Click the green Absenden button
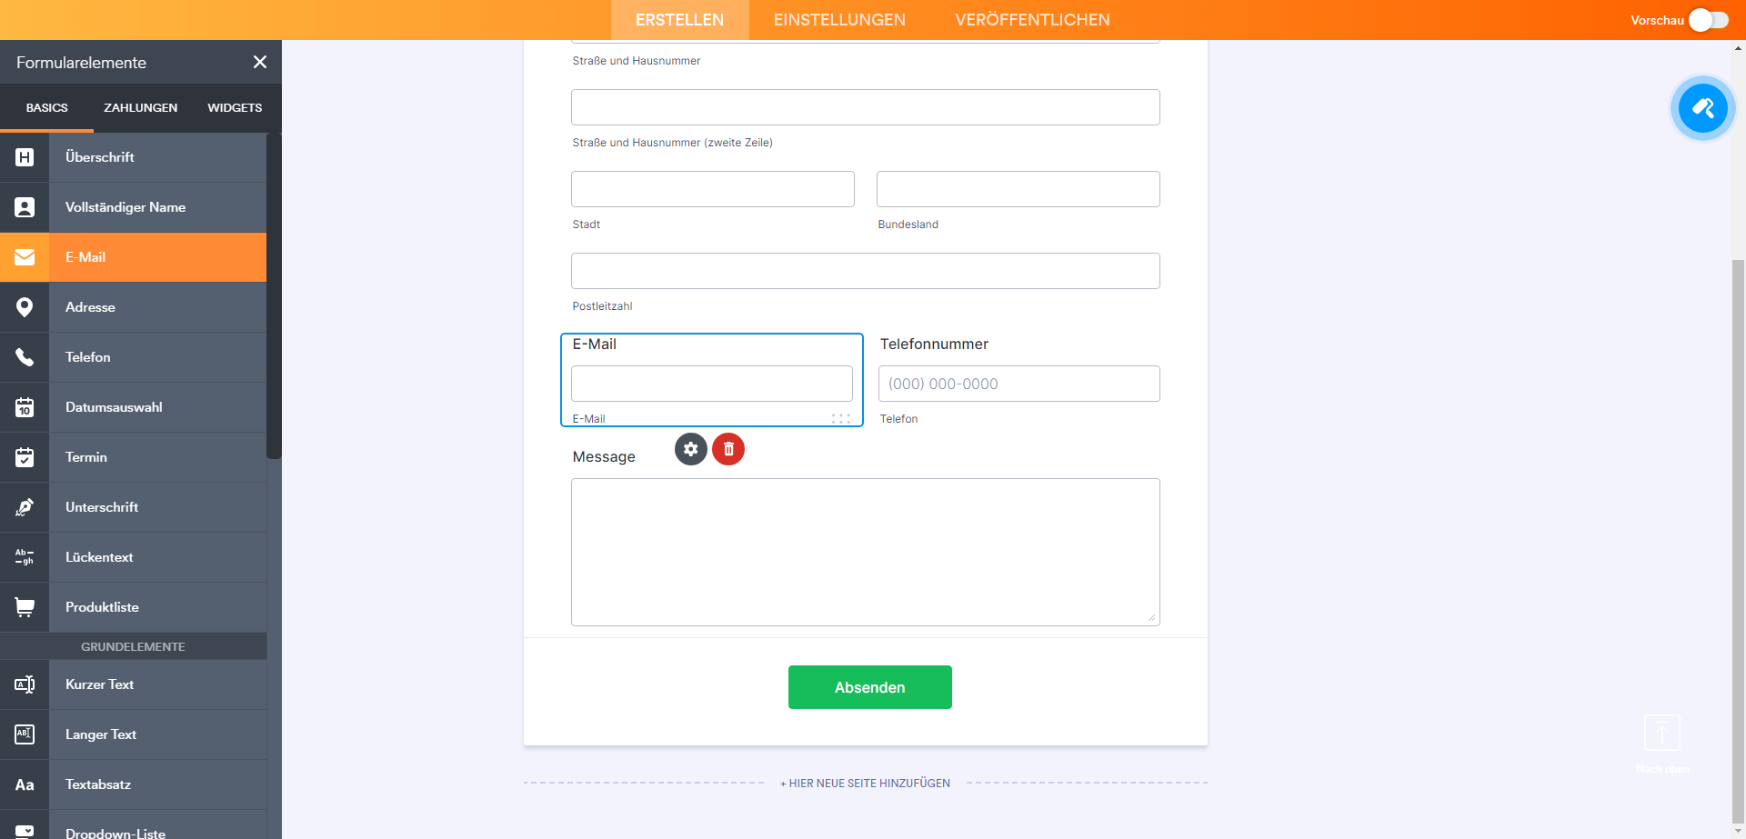Viewport: 1746px width, 839px height. 869,687
